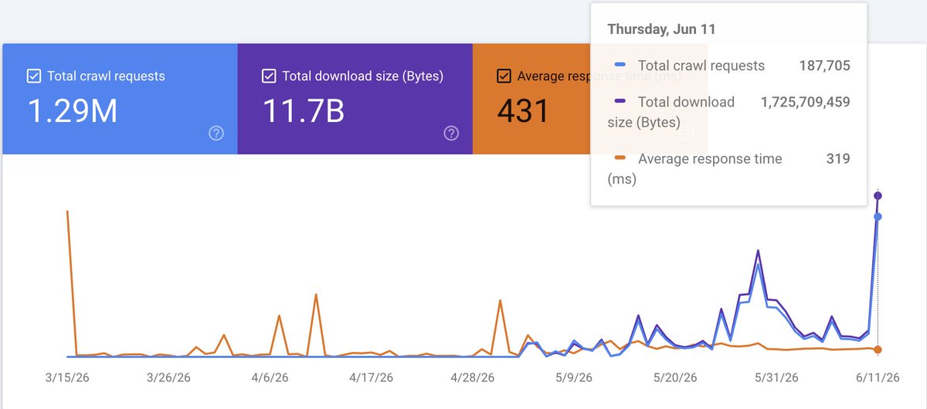Click the 5/31/26 axis date label

coord(776,378)
